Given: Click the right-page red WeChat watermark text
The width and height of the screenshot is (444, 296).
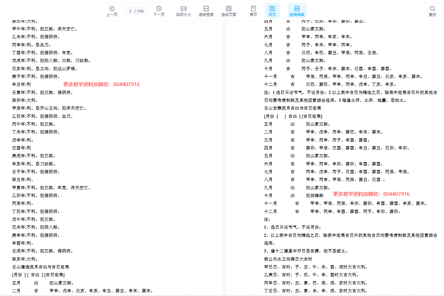Looking at the screenshot, I should coord(371,194).
